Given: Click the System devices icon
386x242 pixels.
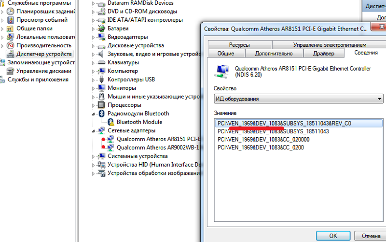Looking at the screenshot, I should pos(101,156).
